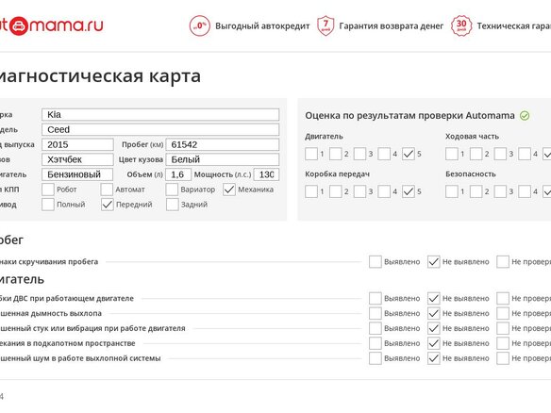
Task: Select rating 1 under Двигатель
Action: tap(311, 154)
